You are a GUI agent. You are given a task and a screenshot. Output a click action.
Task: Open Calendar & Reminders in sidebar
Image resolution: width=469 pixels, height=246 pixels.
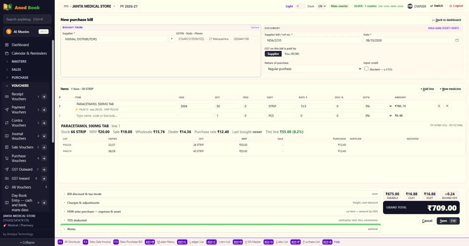point(29,53)
